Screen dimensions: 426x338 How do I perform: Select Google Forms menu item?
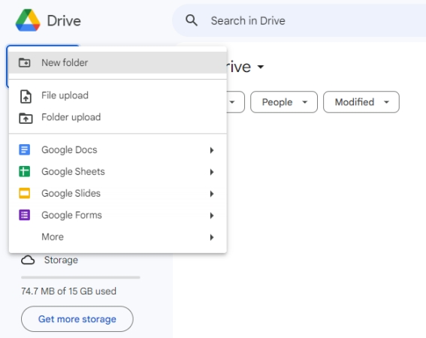point(118,215)
